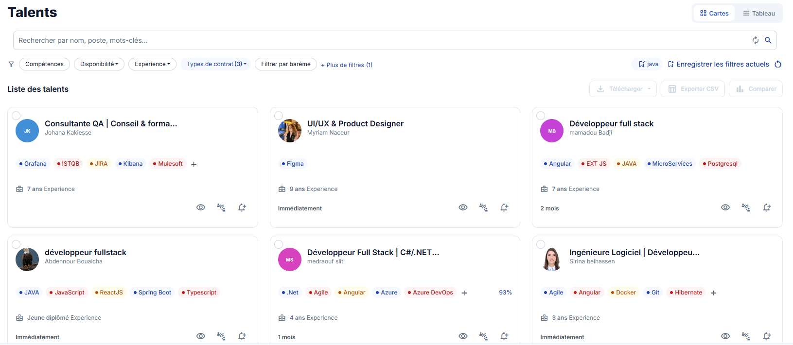
Task: Switch to Tableau view
Action: coord(758,13)
